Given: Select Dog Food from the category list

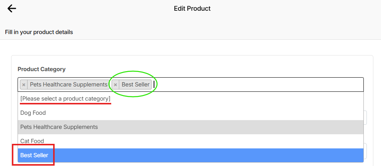Looking at the screenshot, I should [x=33, y=113].
